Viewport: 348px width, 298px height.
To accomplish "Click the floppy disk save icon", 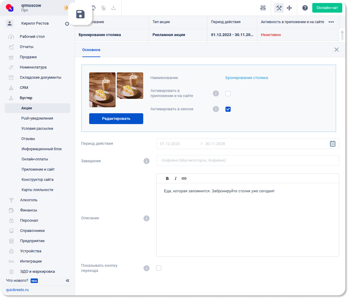I will pyautogui.click(x=80, y=14).
